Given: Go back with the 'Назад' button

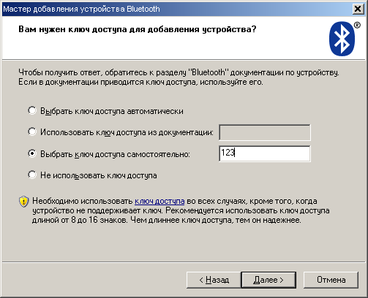Looking at the screenshot, I should [x=214, y=280].
